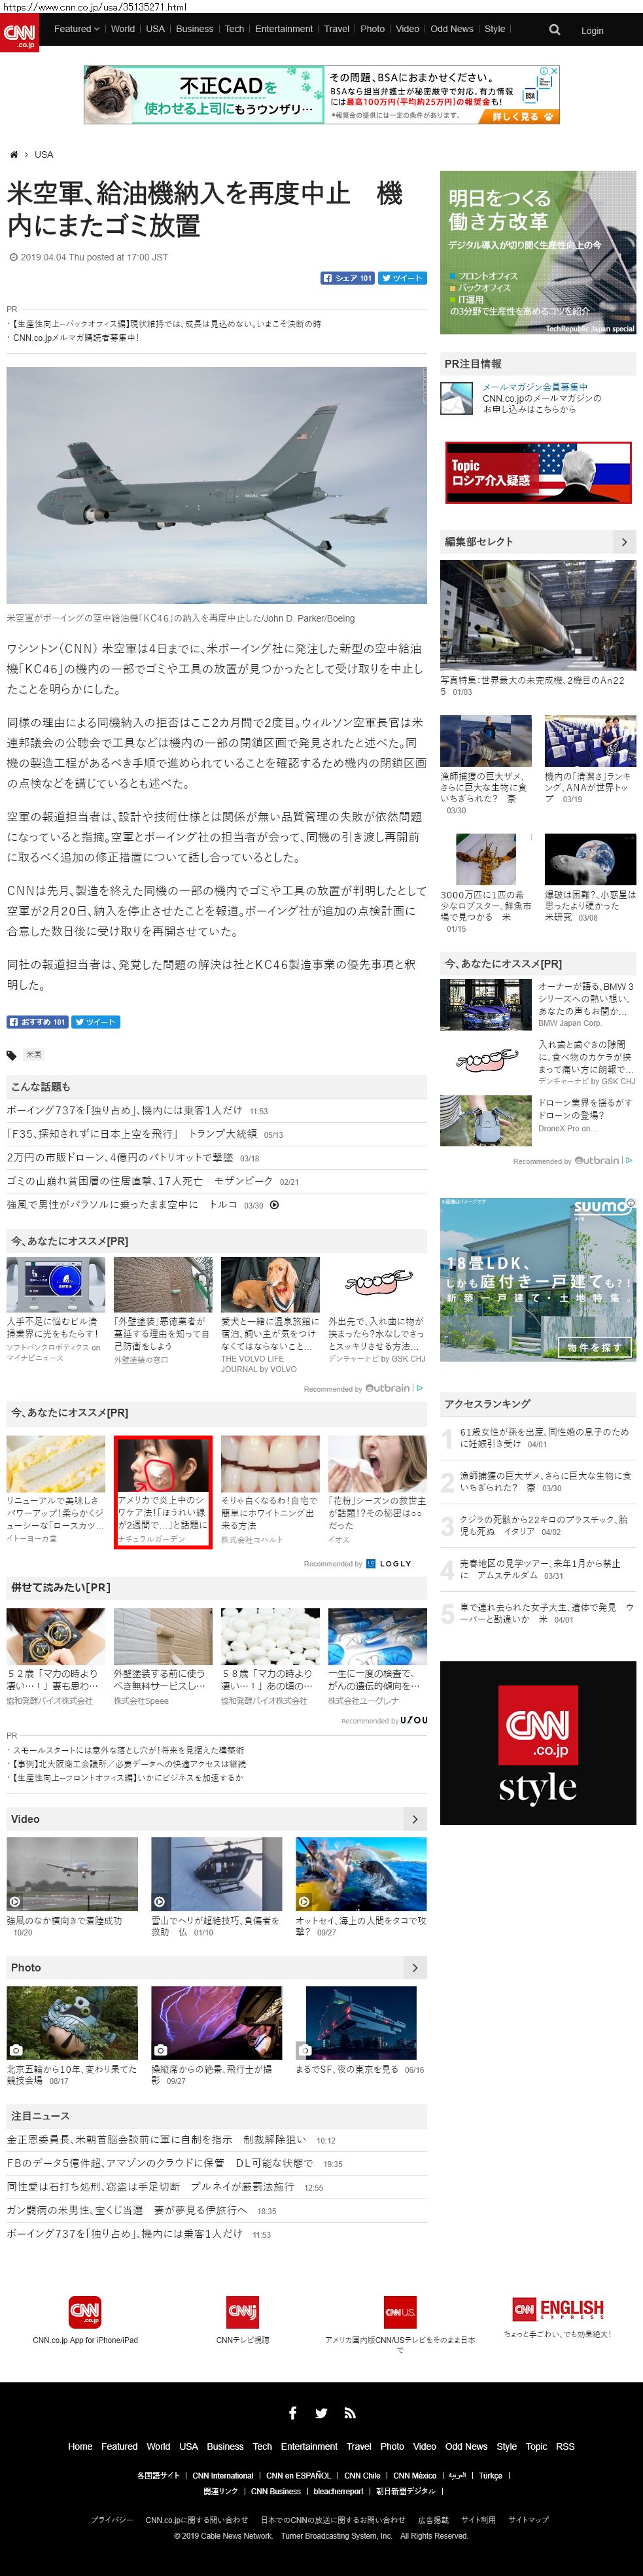
Task: Click mail magazine envelope icon
Action: tap(457, 398)
